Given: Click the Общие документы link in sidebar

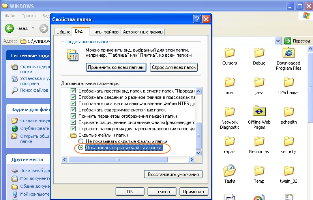Looking at the screenshot, I should [35, 186].
